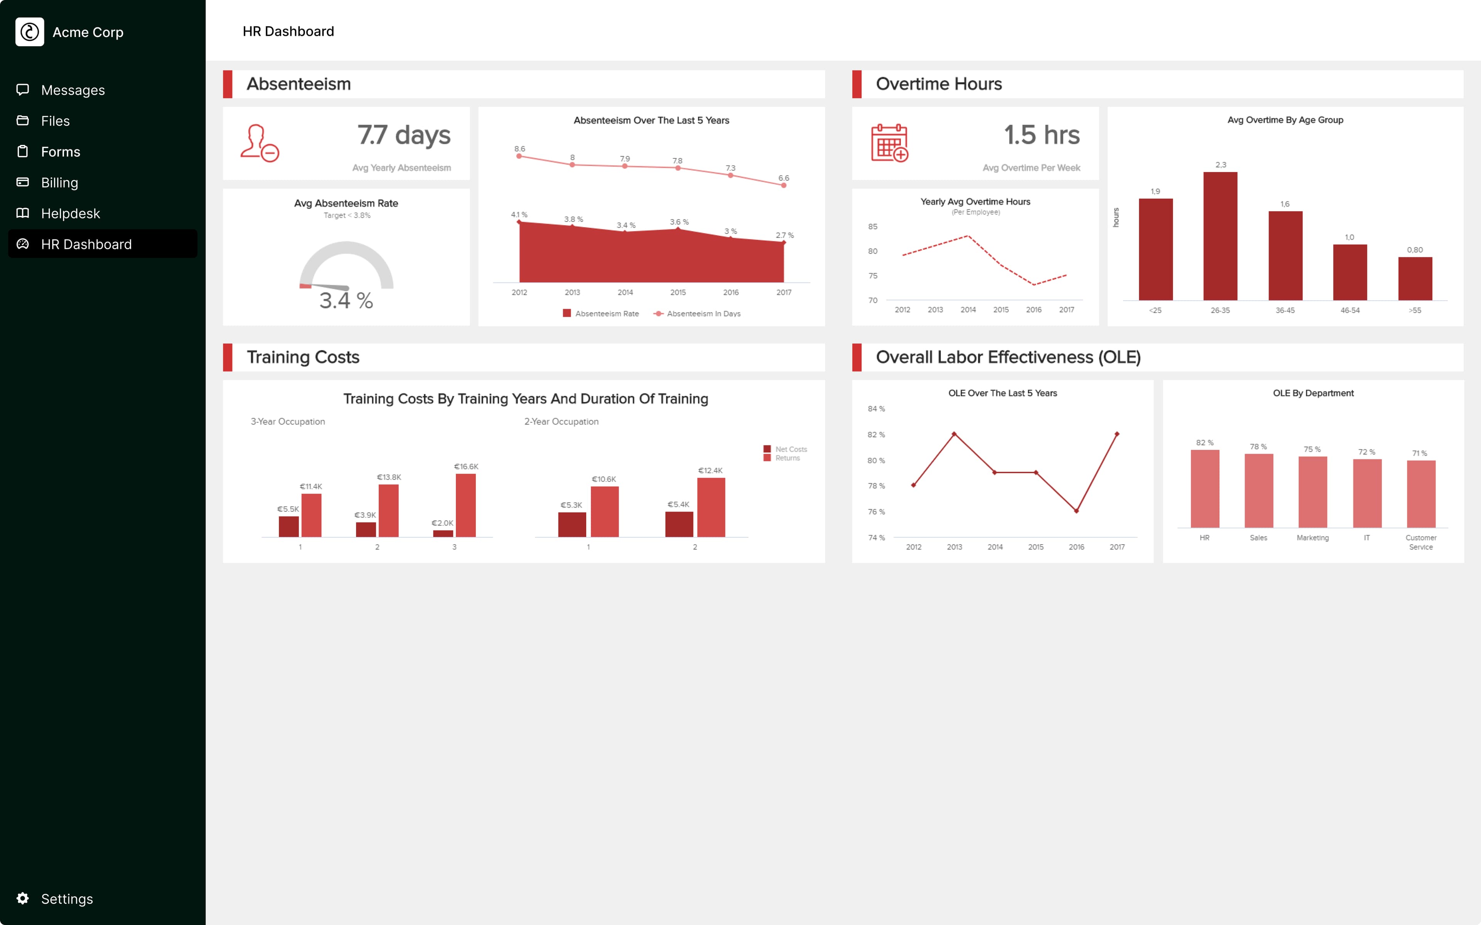Image resolution: width=1481 pixels, height=925 pixels.
Task: Click the Files folder icon
Action: 23,121
